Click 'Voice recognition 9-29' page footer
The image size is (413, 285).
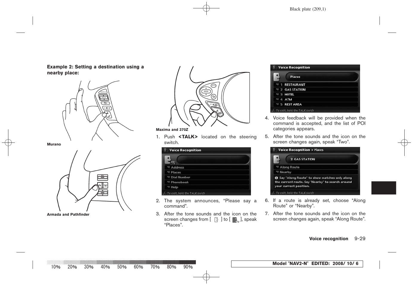tap(337, 239)
